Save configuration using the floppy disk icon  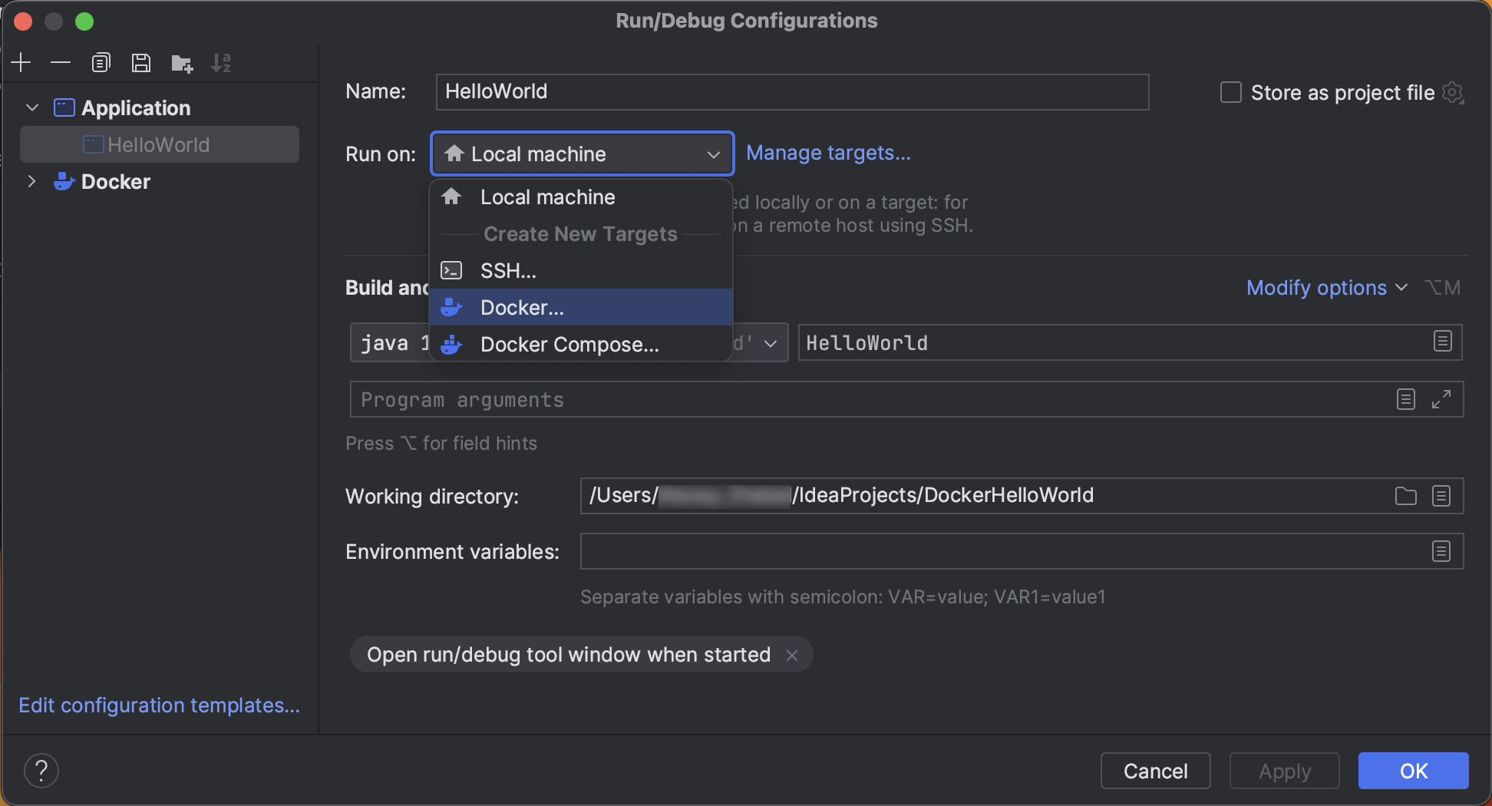(x=141, y=62)
